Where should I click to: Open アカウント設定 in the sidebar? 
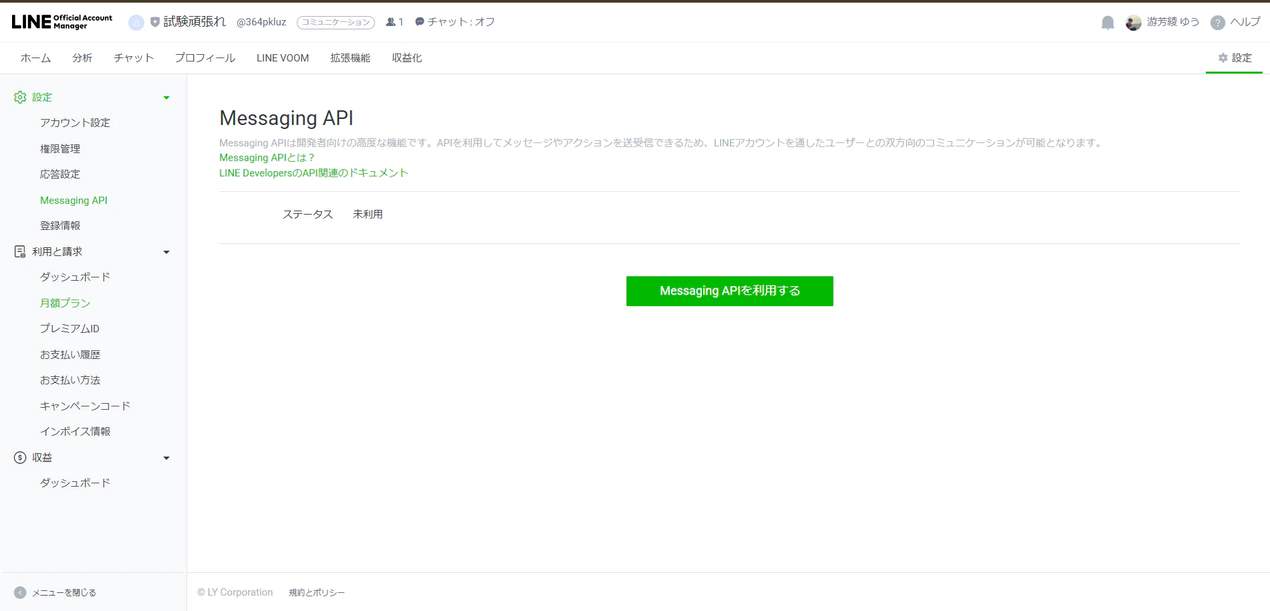click(75, 123)
